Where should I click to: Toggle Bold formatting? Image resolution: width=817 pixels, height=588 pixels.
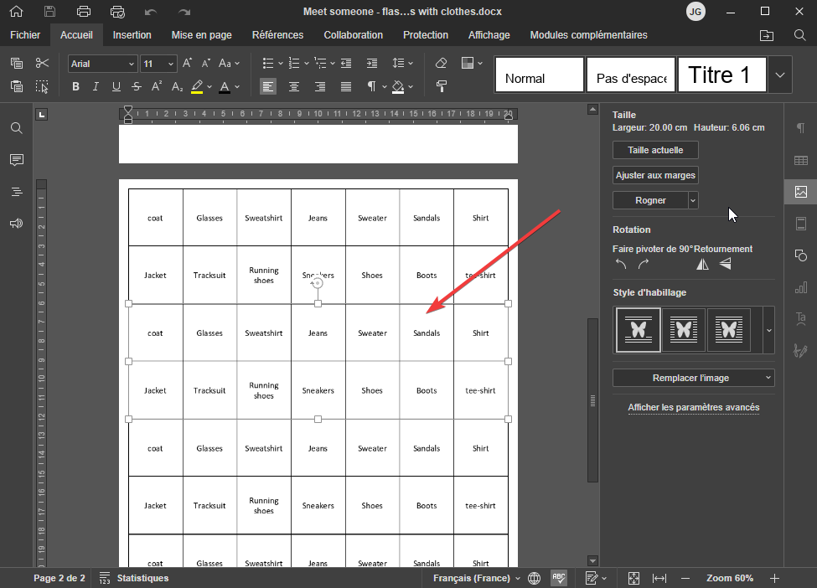(x=75, y=86)
